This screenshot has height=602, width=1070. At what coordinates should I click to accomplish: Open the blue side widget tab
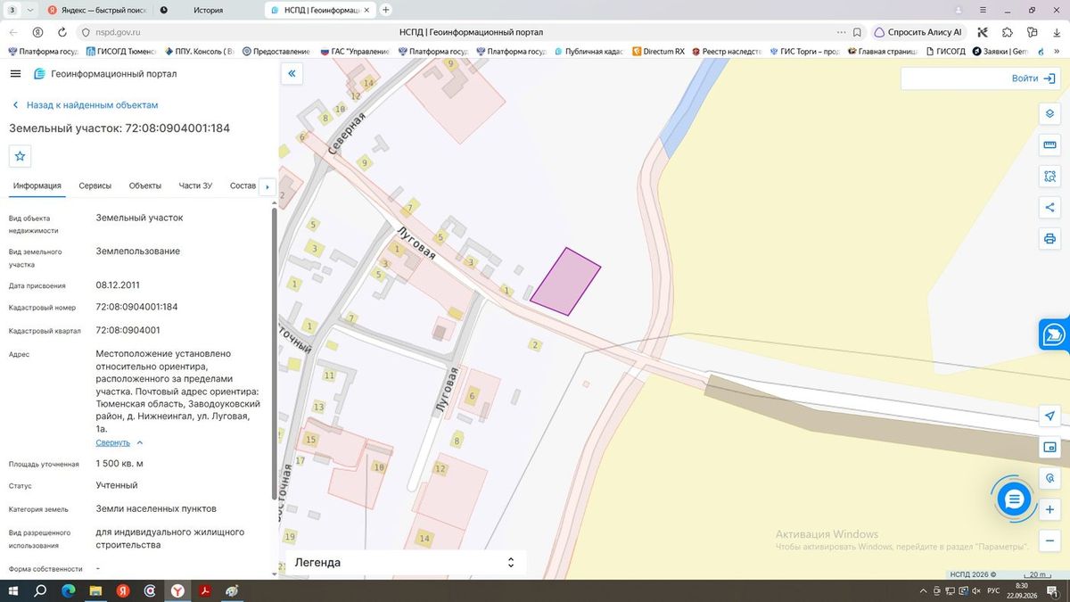click(x=1054, y=334)
